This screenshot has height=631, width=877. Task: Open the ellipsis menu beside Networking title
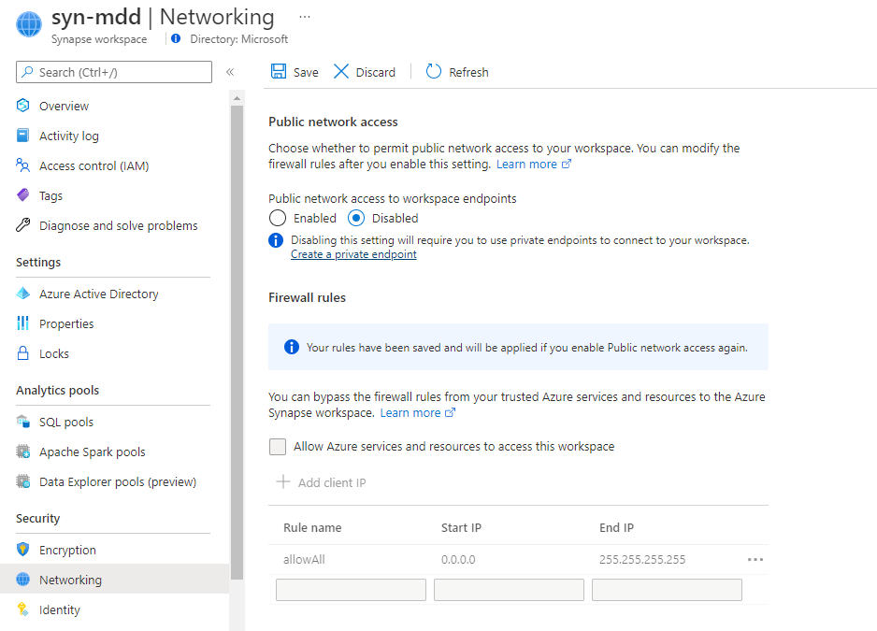click(x=304, y=17)
